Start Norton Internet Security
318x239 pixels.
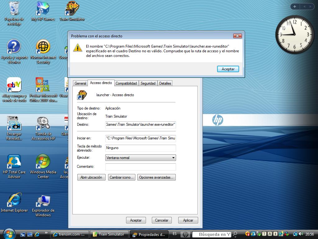(43, 47)
